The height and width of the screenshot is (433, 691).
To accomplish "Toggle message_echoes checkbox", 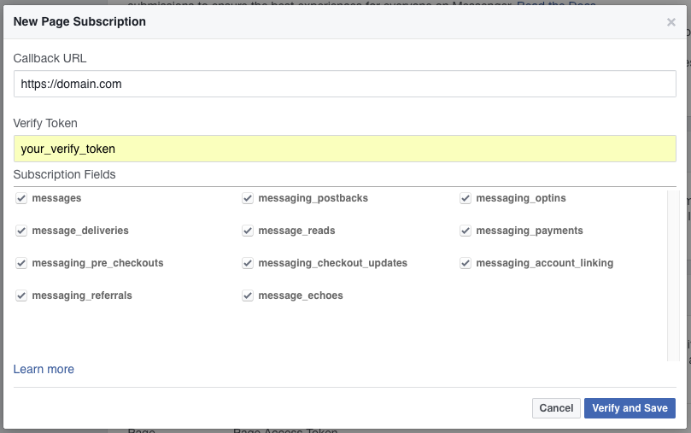I will tap(248, 295).
